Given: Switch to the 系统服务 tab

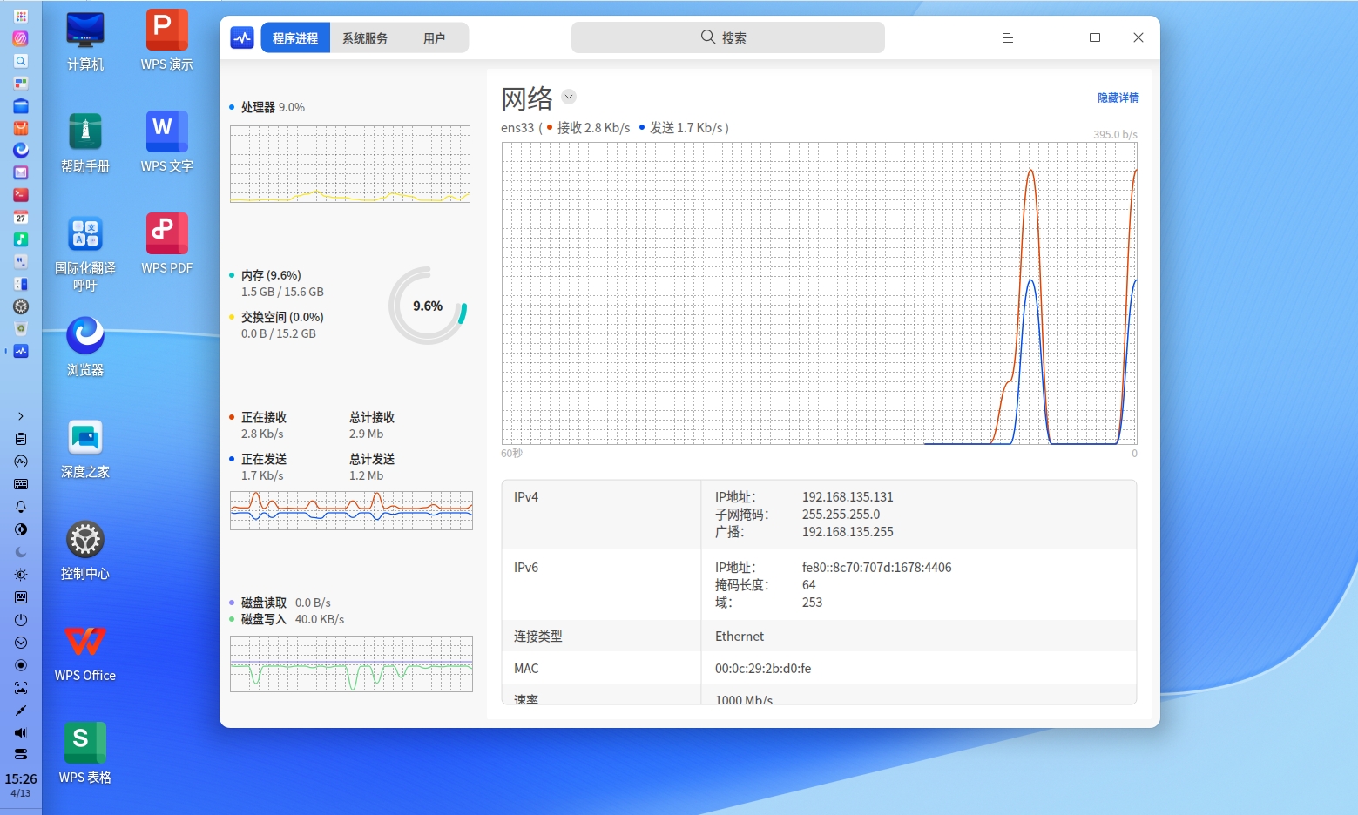Looking at the screenshot, I should [365, 38].
